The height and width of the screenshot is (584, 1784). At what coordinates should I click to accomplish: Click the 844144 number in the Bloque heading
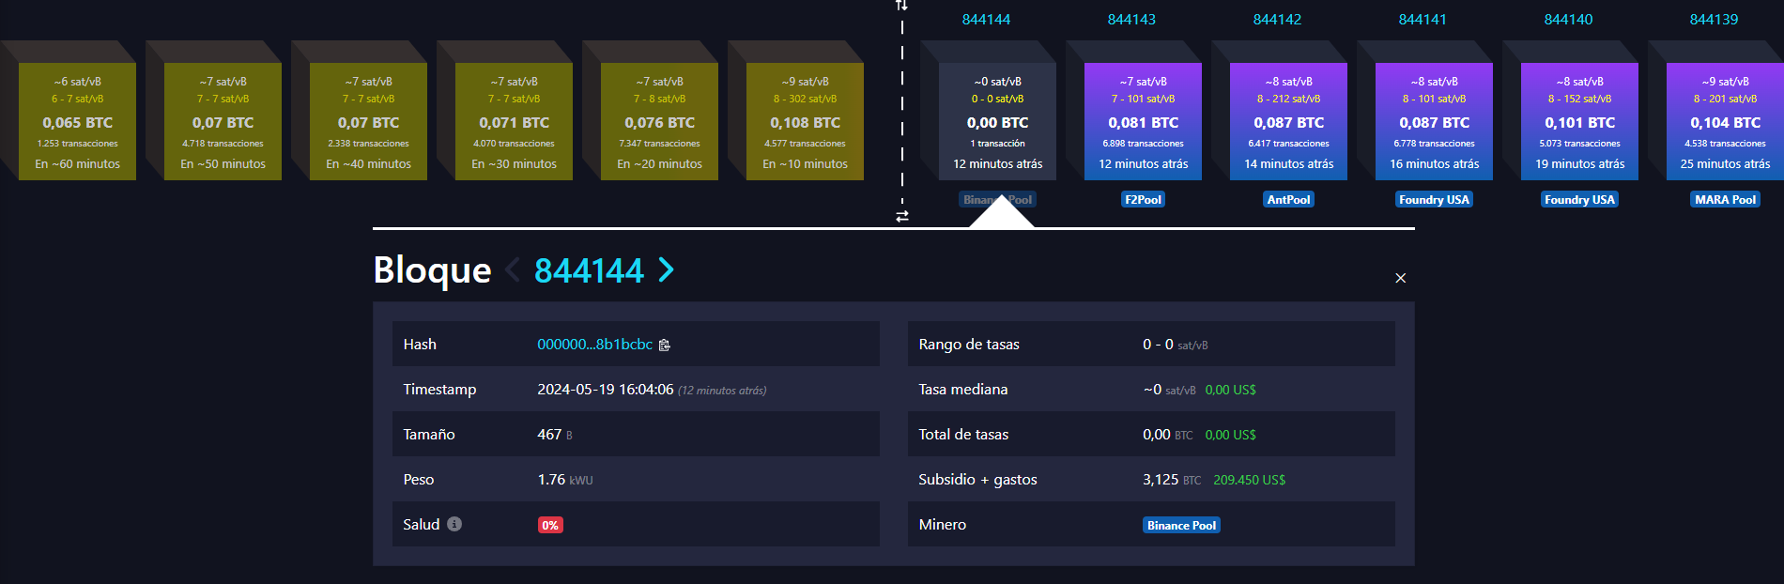(589, 270)
